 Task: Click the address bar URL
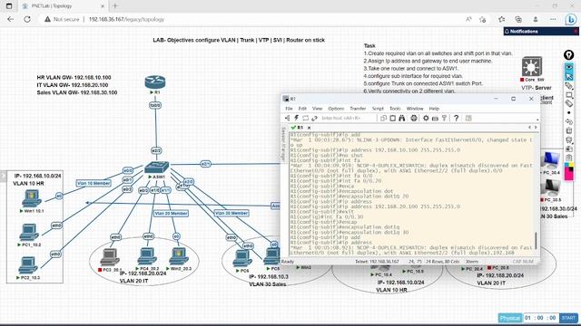coord(126,19)
